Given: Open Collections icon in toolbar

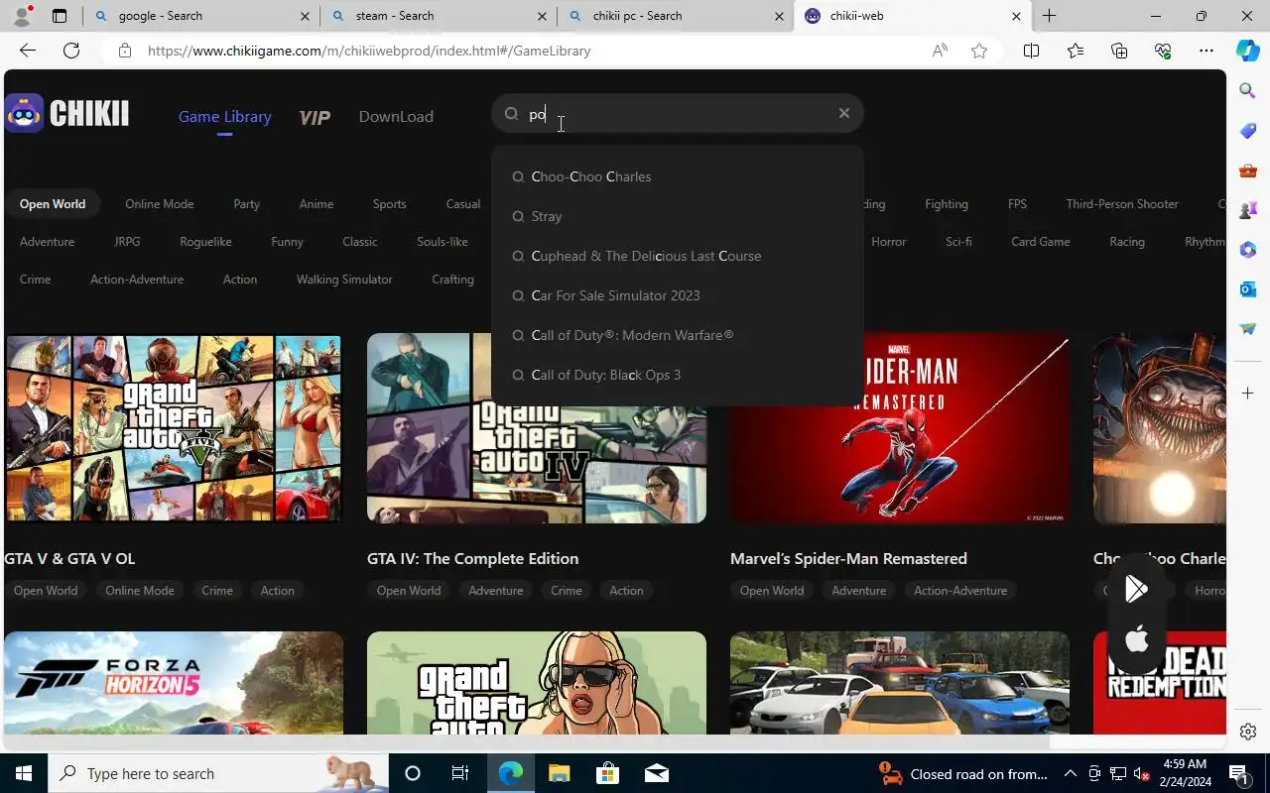Looking at the screenshot, I should 1119,51.
